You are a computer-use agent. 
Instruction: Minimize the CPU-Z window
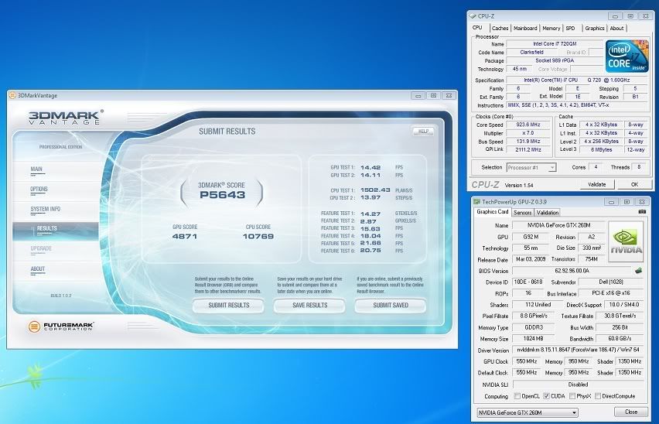coord(615,16)
